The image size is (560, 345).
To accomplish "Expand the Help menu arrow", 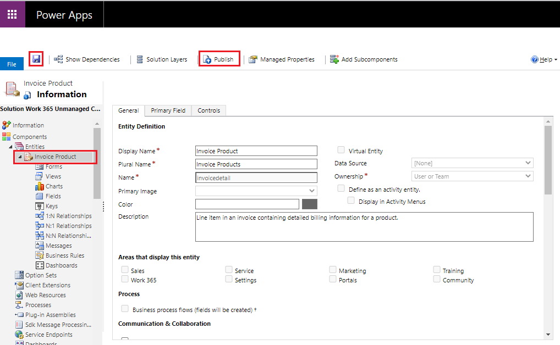I will [556, 60].
